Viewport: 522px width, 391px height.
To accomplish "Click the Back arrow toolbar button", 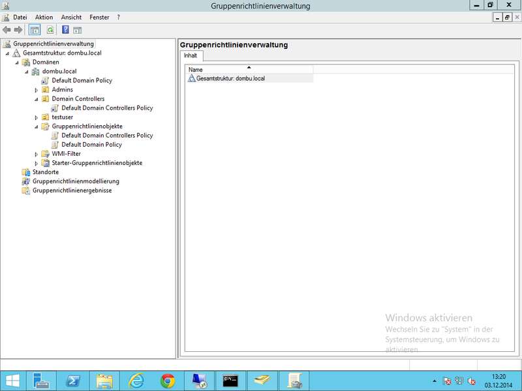I will [x=7, y=30].
